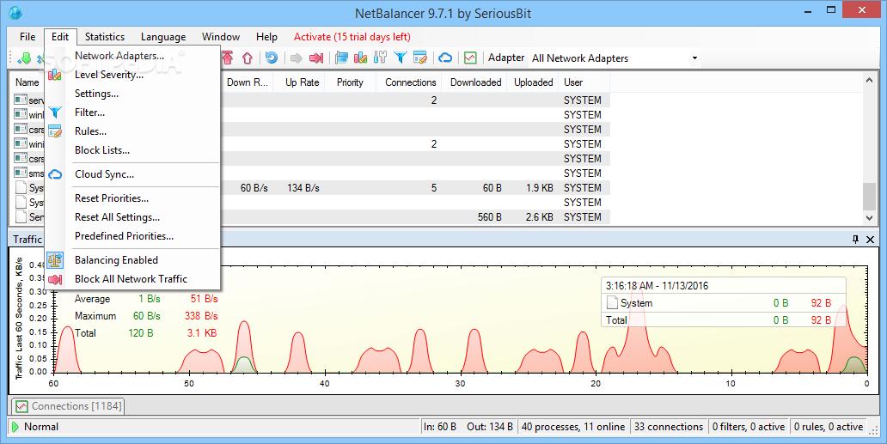Click the process icon of the 'sms' row

[21, 173]
